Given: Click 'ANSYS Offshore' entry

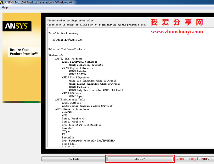Looking at the screenshot, I should [71, 93].
